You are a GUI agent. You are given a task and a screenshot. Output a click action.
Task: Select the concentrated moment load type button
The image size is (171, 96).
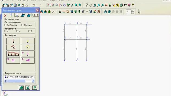click(13, 47)
